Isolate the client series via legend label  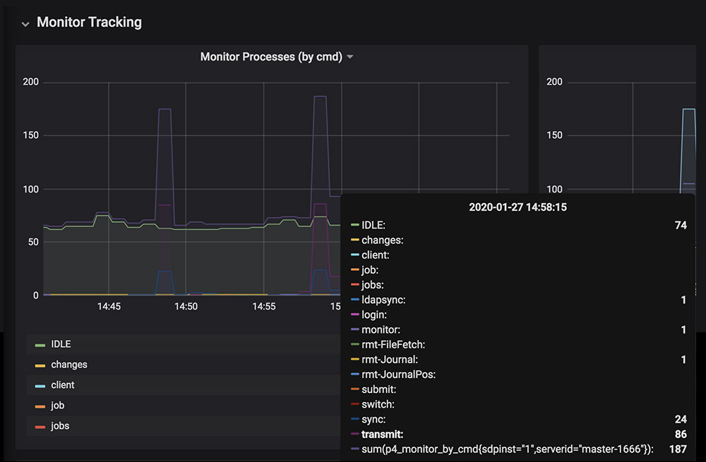click(63, 385)
